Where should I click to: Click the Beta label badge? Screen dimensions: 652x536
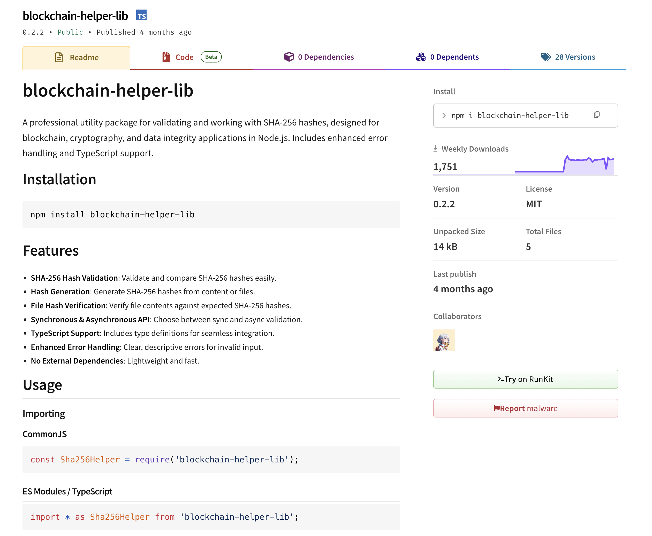click(211, 57)
